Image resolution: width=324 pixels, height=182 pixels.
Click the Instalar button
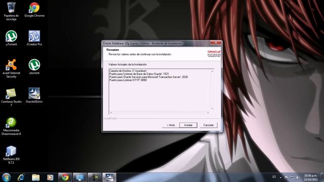tap(188, 125)
